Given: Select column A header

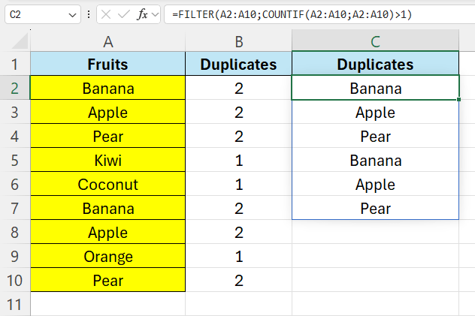Looking at the screenshot, I should [107, 41].
